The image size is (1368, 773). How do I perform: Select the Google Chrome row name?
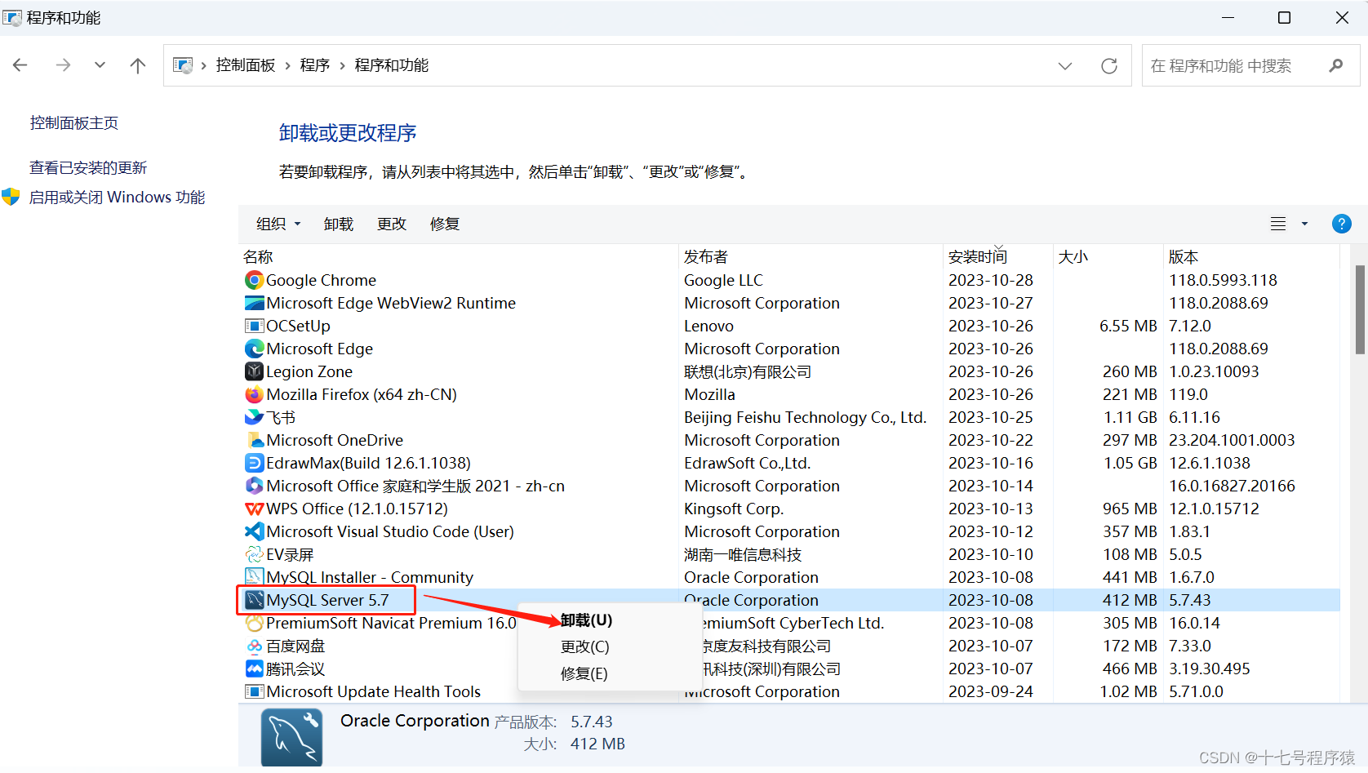pyautogui.click(x=321, y=280)
